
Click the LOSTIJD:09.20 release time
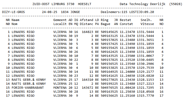(142, 12)
